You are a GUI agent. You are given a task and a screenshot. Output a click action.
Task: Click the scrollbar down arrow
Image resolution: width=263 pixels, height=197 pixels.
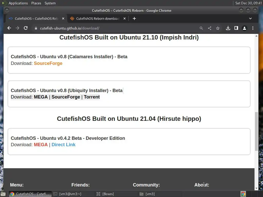click(x=256, y=189)
